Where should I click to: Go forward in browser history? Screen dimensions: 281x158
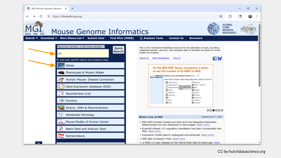pyautogui.click(x=34, y=16)
